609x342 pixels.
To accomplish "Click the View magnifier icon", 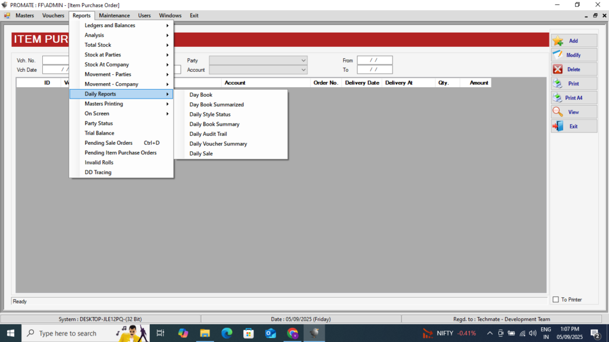I will click(x=558, y=112).
